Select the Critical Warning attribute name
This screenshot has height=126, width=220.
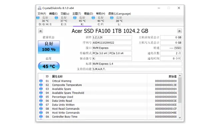coord(62,81)
